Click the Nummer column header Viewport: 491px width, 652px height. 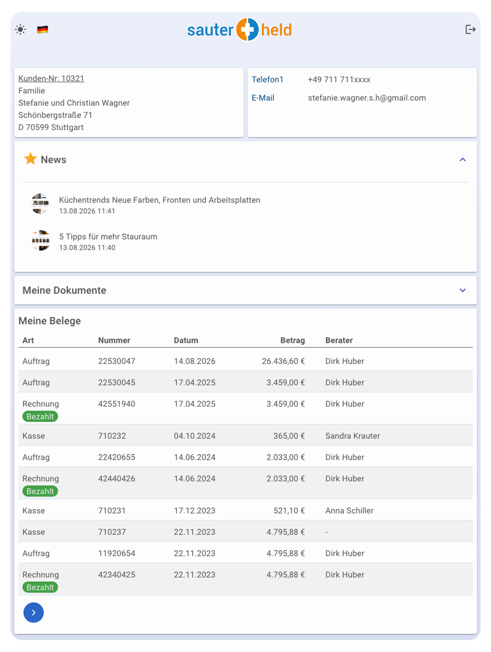point(114,340)
